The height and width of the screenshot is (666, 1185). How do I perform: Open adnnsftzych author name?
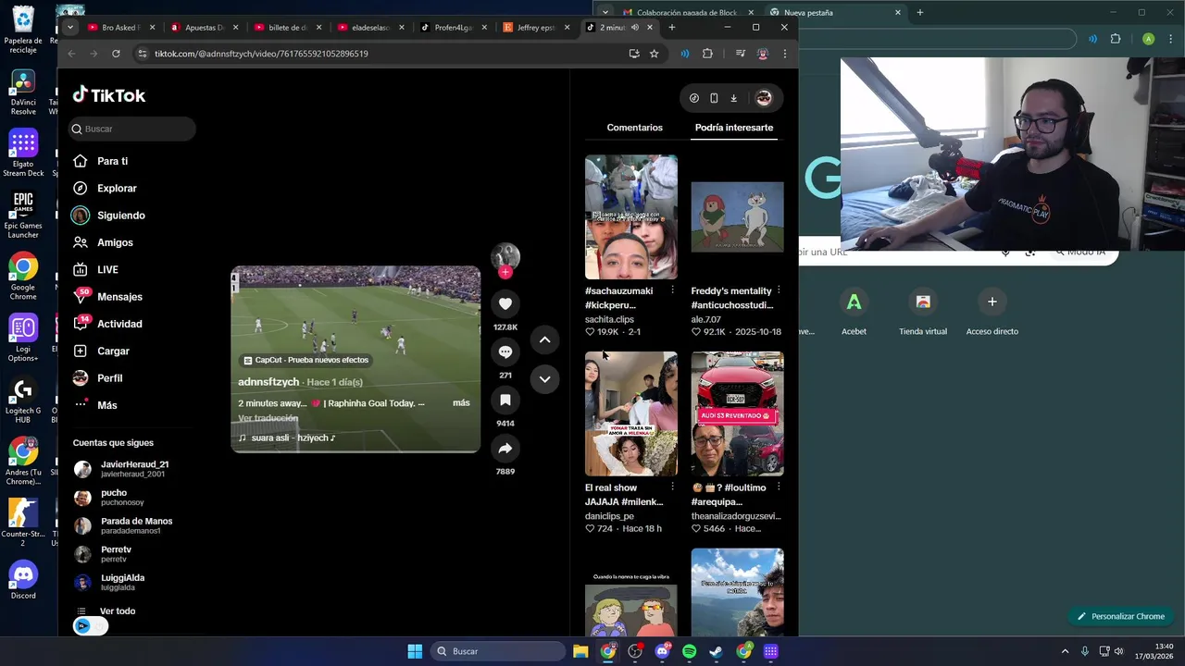(x=268, y=382)
